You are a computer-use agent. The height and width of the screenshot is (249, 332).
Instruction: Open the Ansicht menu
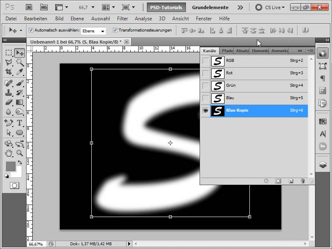click(181, 19)
